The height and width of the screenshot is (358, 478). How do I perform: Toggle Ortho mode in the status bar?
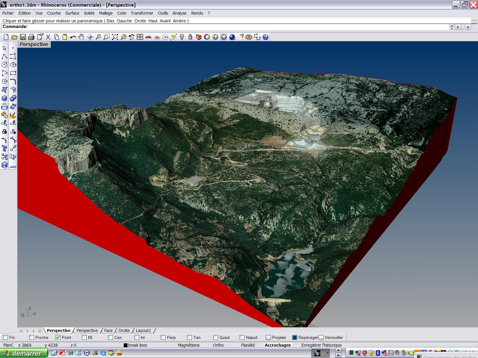click(218, 345)
